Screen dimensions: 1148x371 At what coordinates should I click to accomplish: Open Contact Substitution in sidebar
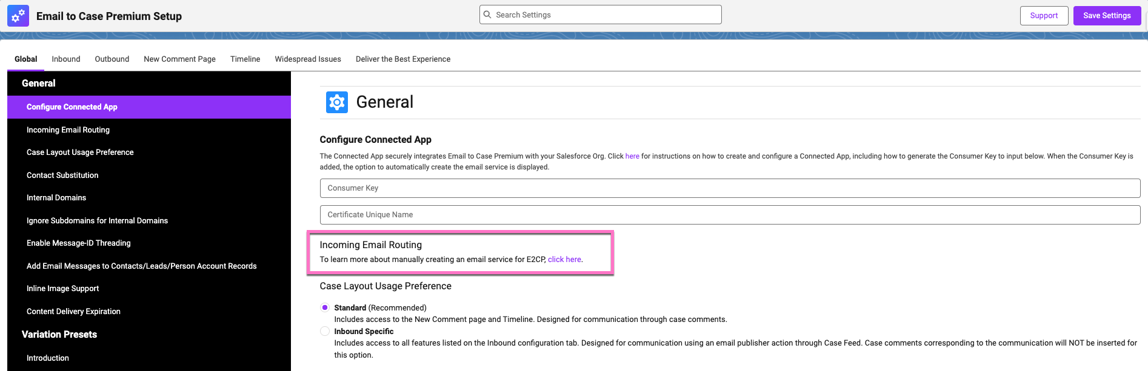coord(149,176)
